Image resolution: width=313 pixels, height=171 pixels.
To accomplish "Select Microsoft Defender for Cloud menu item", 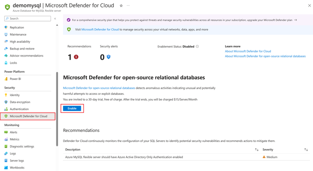I will coord(28,116).
